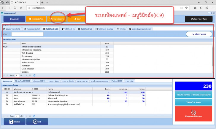The height and width of the screenshot is (129, 216).
Task: Add this page to favorites with the star
Action: [186, 8]
